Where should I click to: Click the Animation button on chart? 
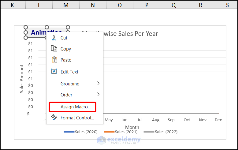[x=37, y=32]
